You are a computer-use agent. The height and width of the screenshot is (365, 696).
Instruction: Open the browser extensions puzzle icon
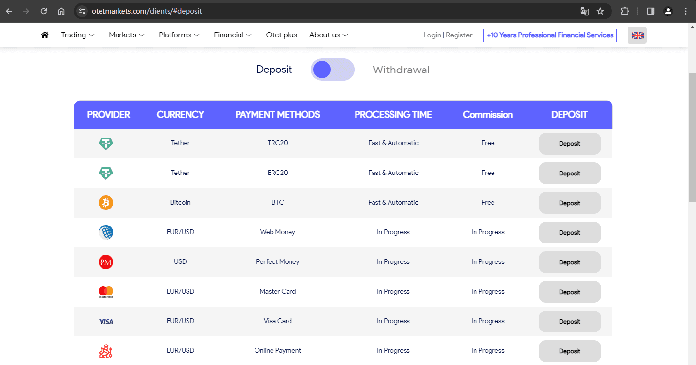point(625,11)
